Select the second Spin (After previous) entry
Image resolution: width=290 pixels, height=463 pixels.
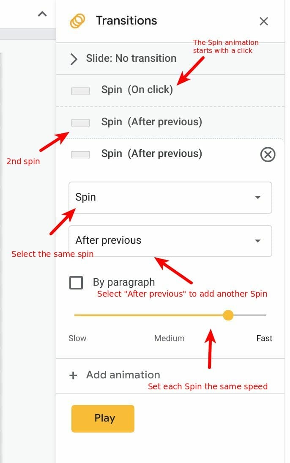170,122
